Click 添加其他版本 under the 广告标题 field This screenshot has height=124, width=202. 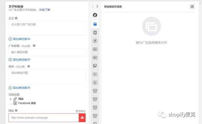[20, 60]
